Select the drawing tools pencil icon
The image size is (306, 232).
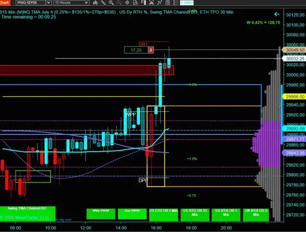point(103,2)
